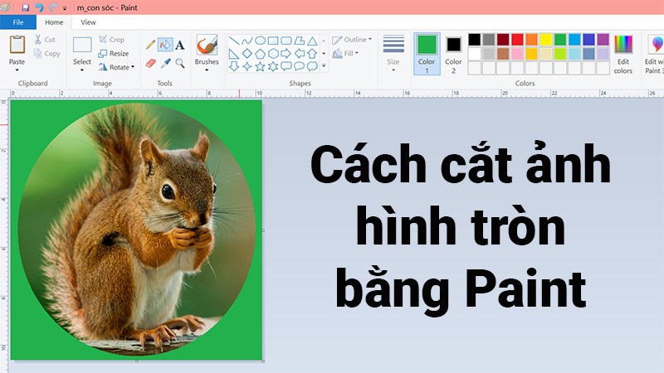Click the Crop button
664x373 pixels.
coord(112,40)
